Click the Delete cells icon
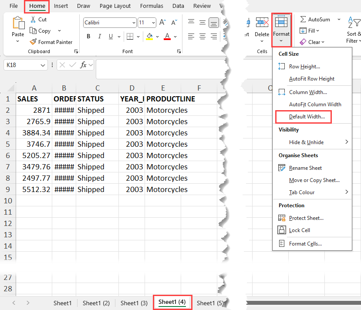The width and height of the screenshot is (361, 310). (x=262, y=23)
